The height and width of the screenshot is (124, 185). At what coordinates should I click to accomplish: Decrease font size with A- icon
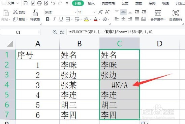[x=107, y=12]
